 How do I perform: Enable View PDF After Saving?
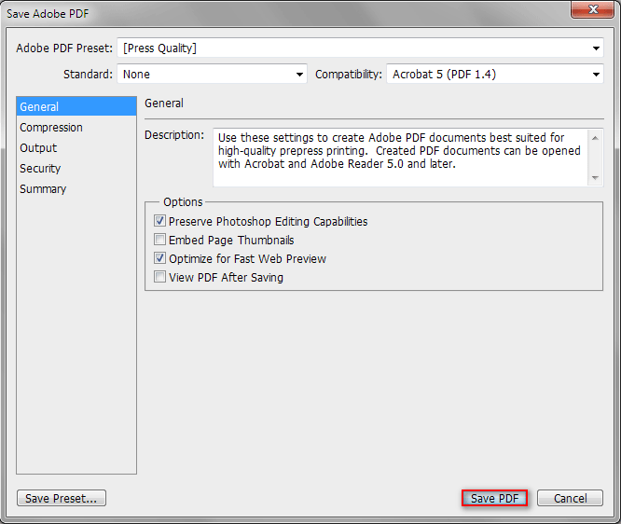[x=160, y=277]
